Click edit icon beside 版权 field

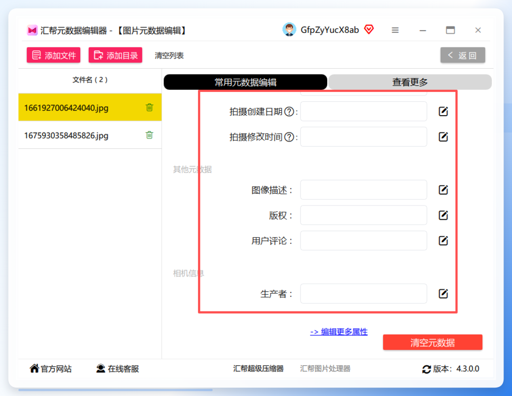click(x=443, y=215)
